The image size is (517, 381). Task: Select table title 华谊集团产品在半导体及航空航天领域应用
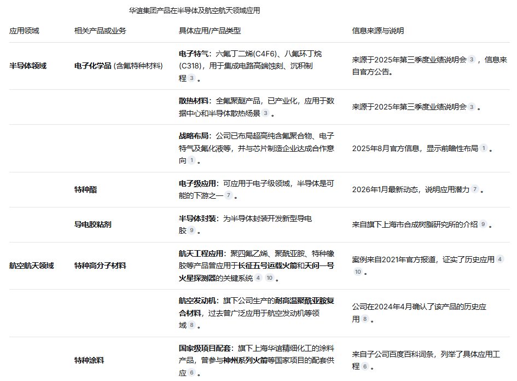[194, 10]
